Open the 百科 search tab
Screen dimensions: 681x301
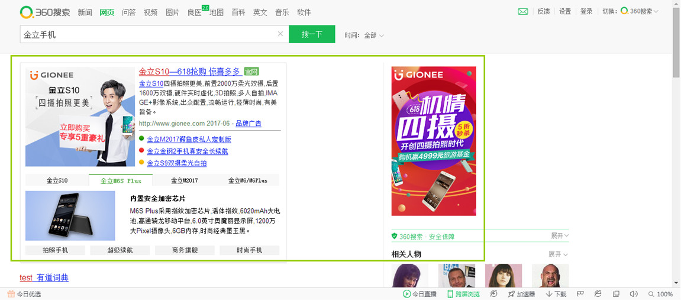pos(238,12)
